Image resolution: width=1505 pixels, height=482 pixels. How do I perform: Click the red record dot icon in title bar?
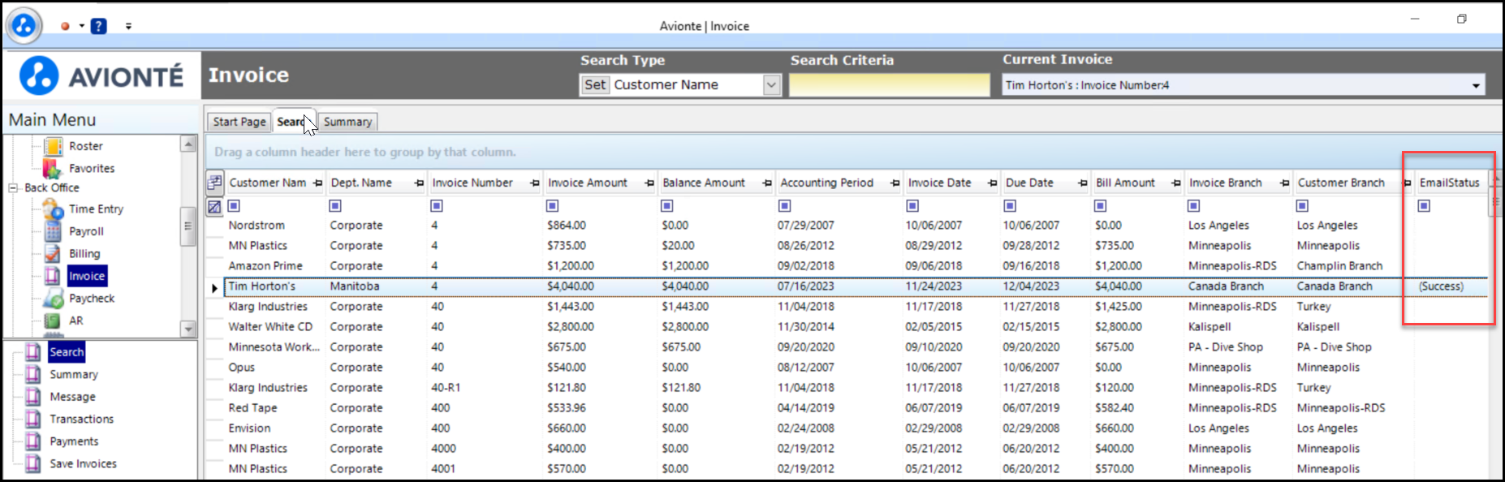coord(65,26)
